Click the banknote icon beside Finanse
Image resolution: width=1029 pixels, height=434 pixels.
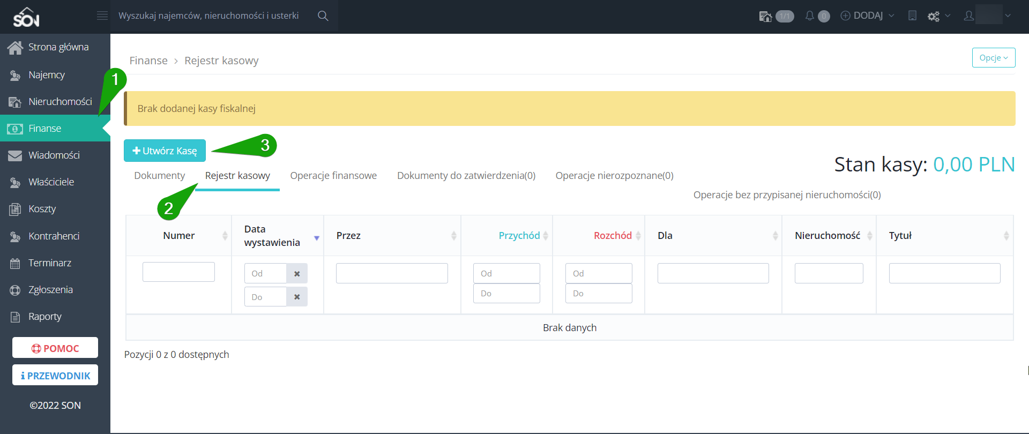pos(15,129)
